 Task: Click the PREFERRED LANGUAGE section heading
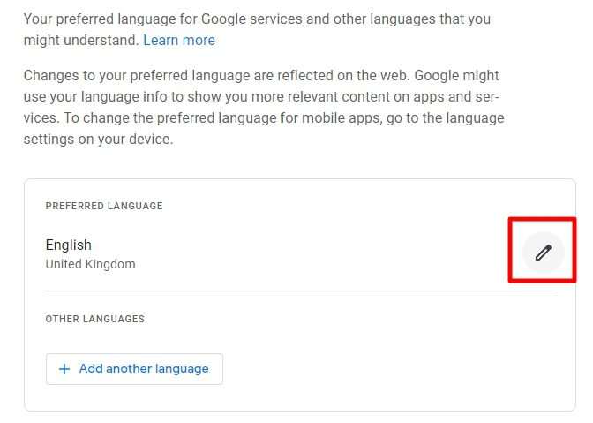(x=104, y=206)
